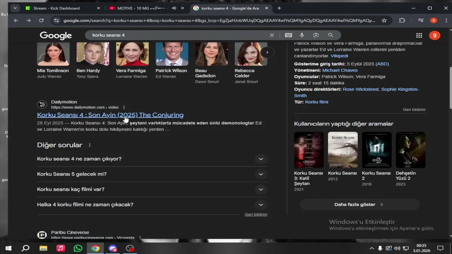Show hidden system tray icons
Screen dimensions: 452x254
pos(372,248)
